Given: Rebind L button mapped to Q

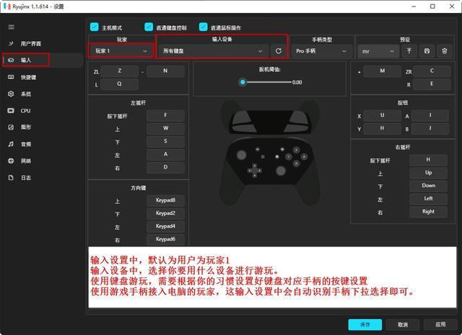Looking at the screenshot, I should (x=119, y=84).
